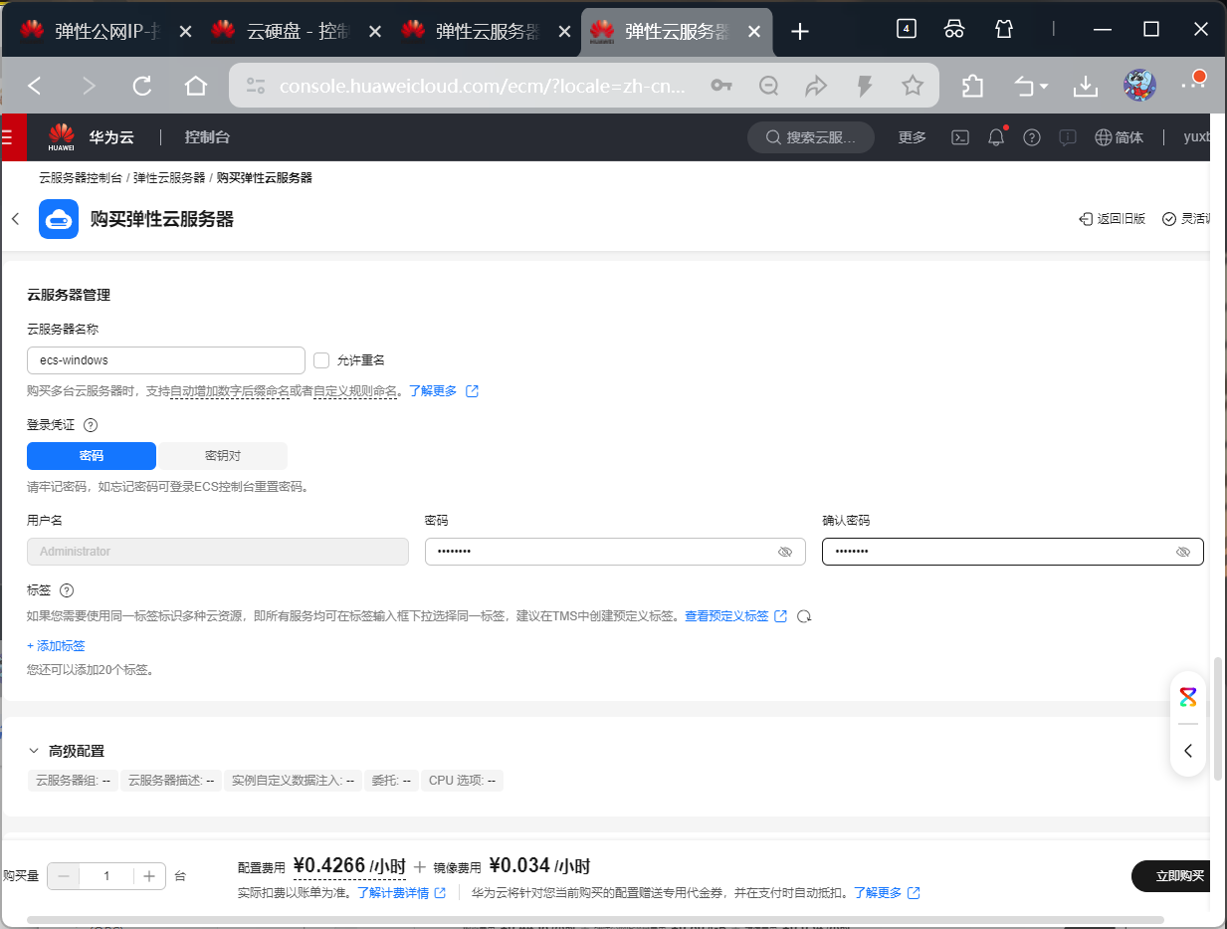Click the Huawei logo in the console header
1227x929 pixels.
pyautogui.click(x=62, y=137)
